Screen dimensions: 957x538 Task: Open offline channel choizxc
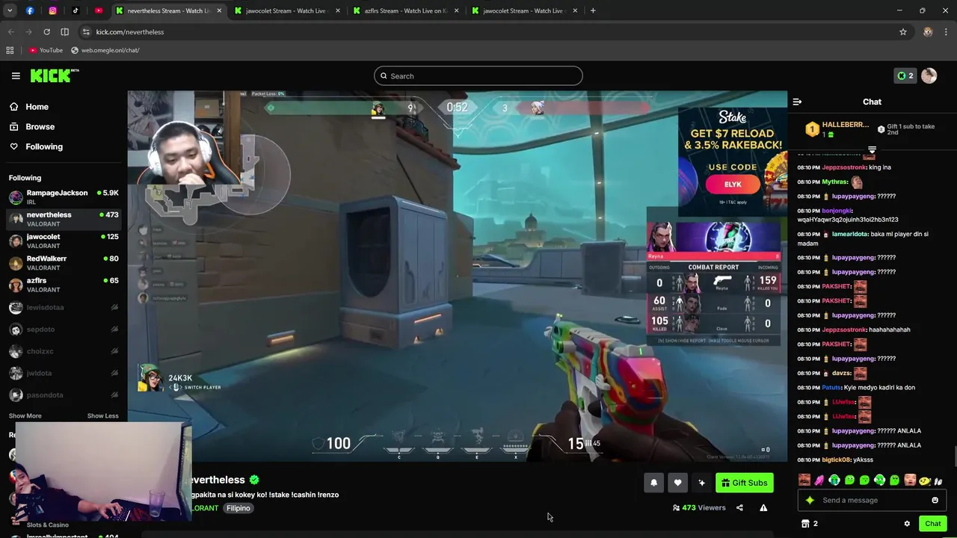click(x=64, y=351)
